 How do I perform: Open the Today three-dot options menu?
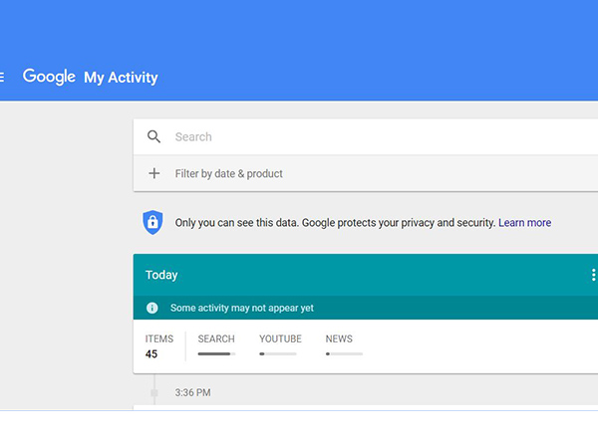(x=593, y=275)
